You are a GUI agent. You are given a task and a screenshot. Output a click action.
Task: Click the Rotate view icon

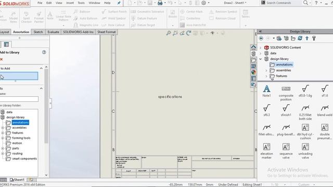188,33
